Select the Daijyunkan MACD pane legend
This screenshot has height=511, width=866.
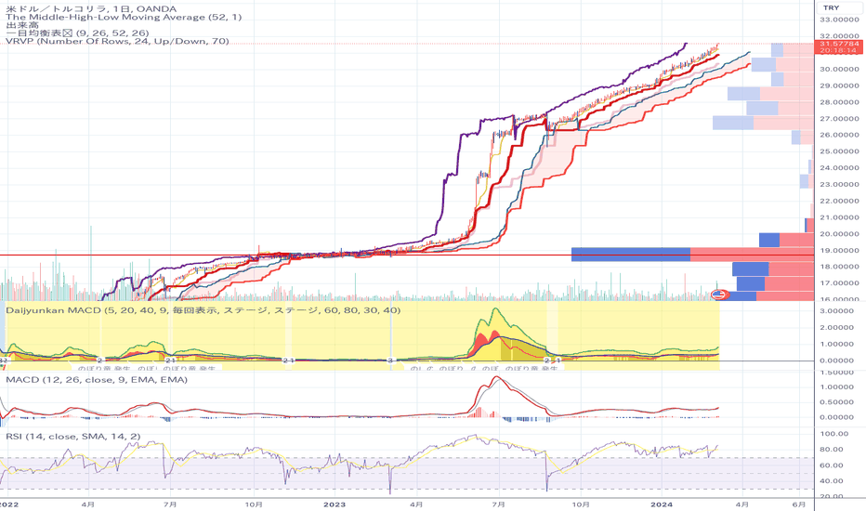point(203,310)
